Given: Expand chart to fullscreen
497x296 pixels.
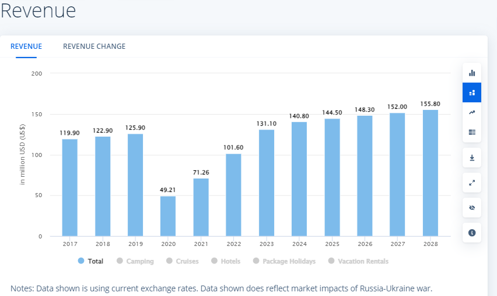Looking at the screenshot, I should tap(472, 183).
